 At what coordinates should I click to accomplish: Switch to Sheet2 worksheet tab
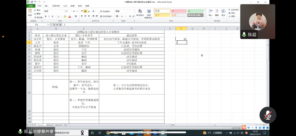pos(50,125)
